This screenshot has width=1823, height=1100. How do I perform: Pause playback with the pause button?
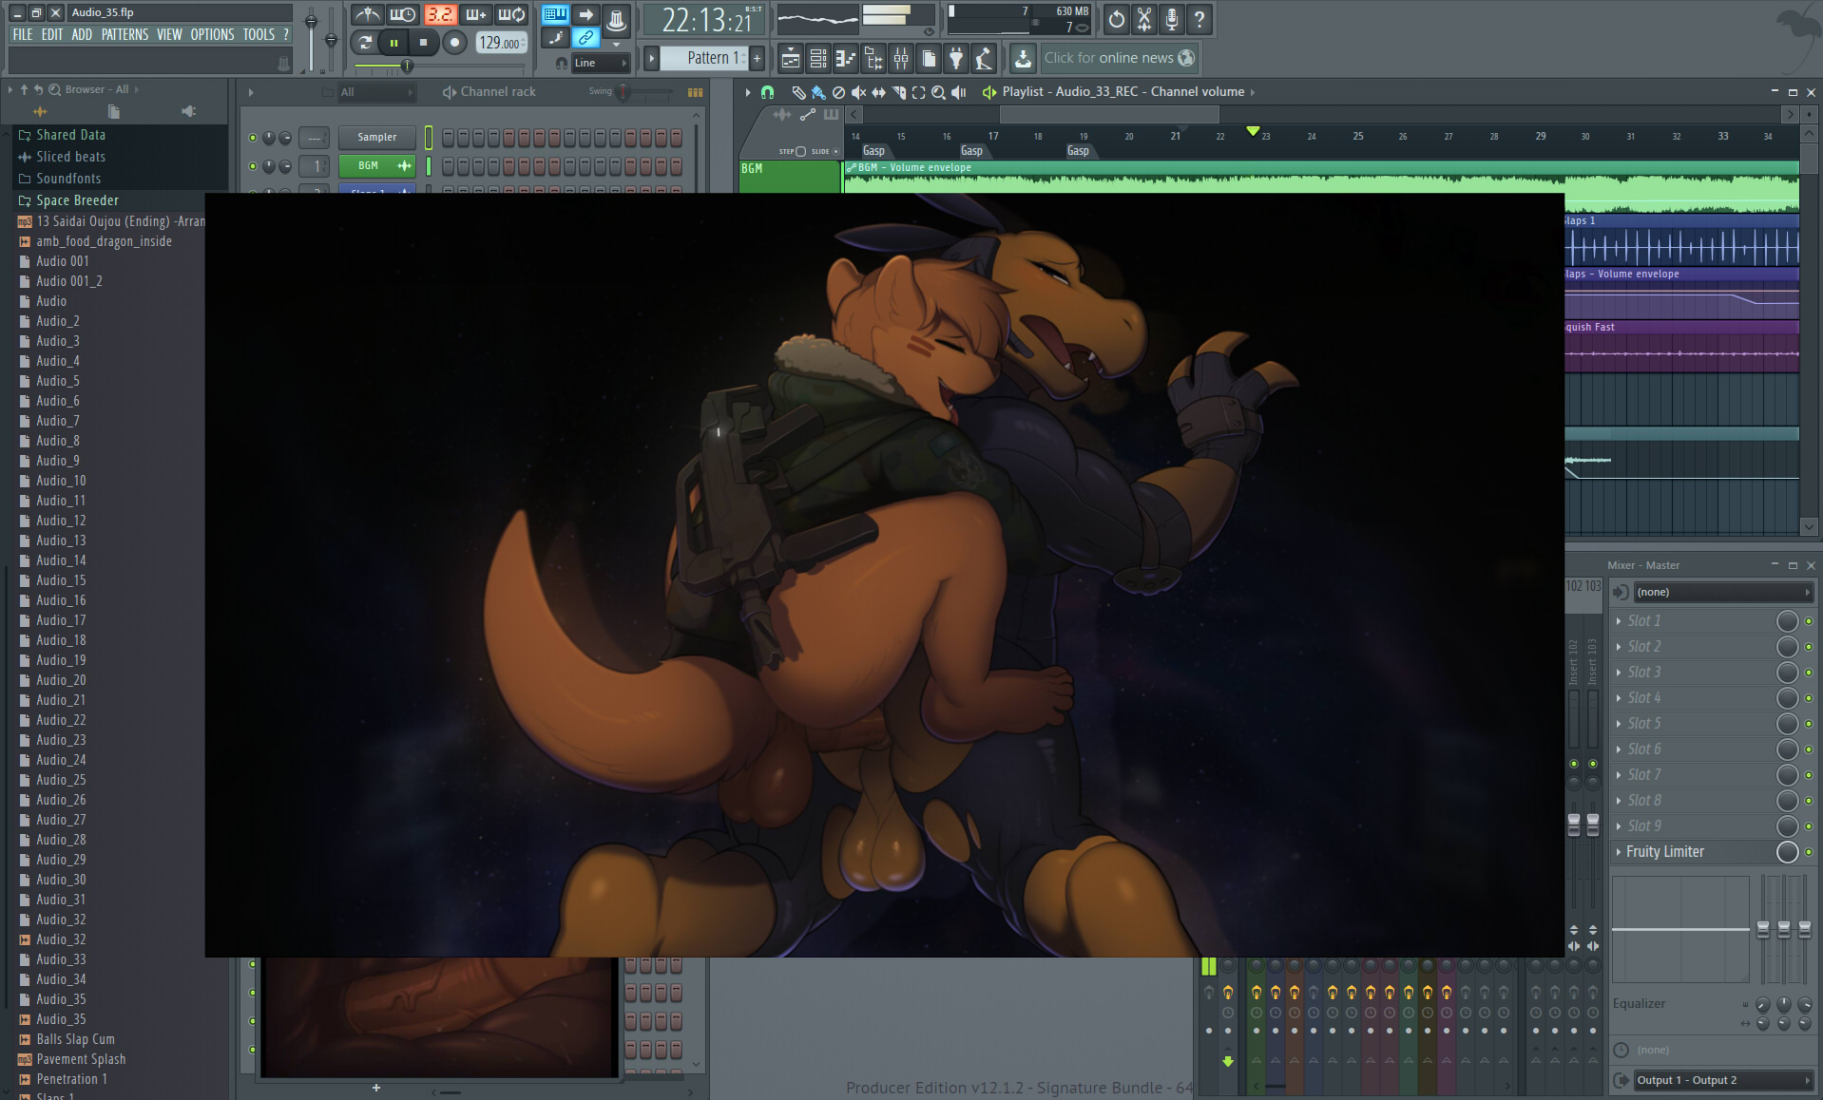pos(393,43)
